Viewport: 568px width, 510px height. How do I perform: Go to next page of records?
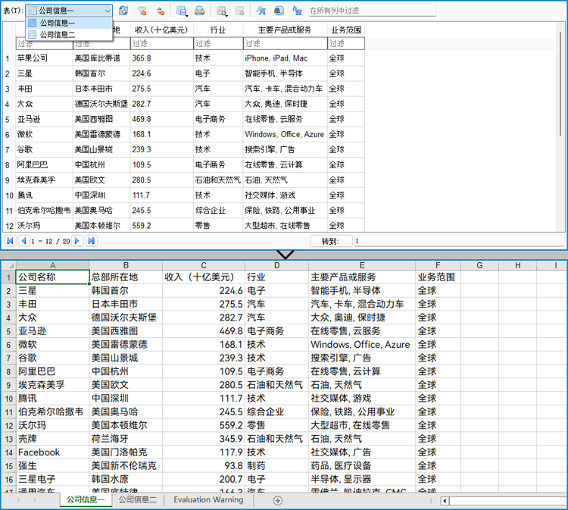pyautogui.click(x=77, y=241)
